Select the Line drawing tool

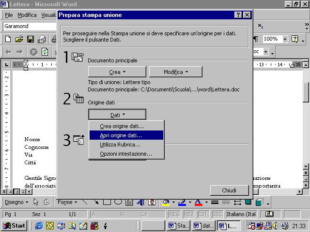[85, 202]
